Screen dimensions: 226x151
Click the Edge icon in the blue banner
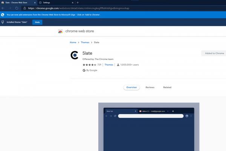tap(3, 15)
